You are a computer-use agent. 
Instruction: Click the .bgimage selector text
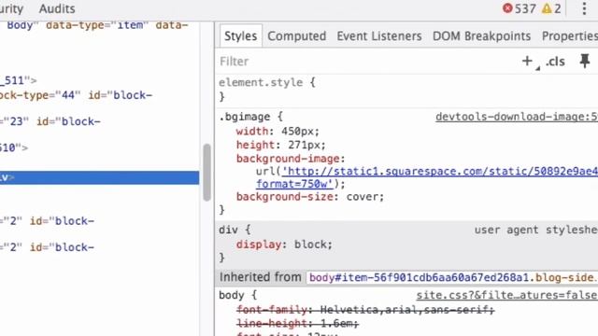pos(245,117)
